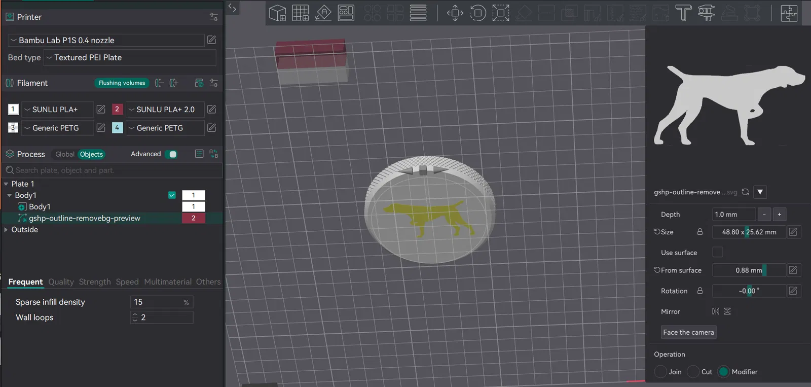The image size is (811, 387).
Task: Select the Auto orient tool
Action: pyautogui.click(x=323, y=13)
